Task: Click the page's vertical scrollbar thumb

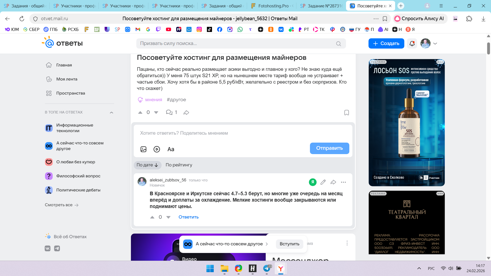Action: (x=488, y=48)
